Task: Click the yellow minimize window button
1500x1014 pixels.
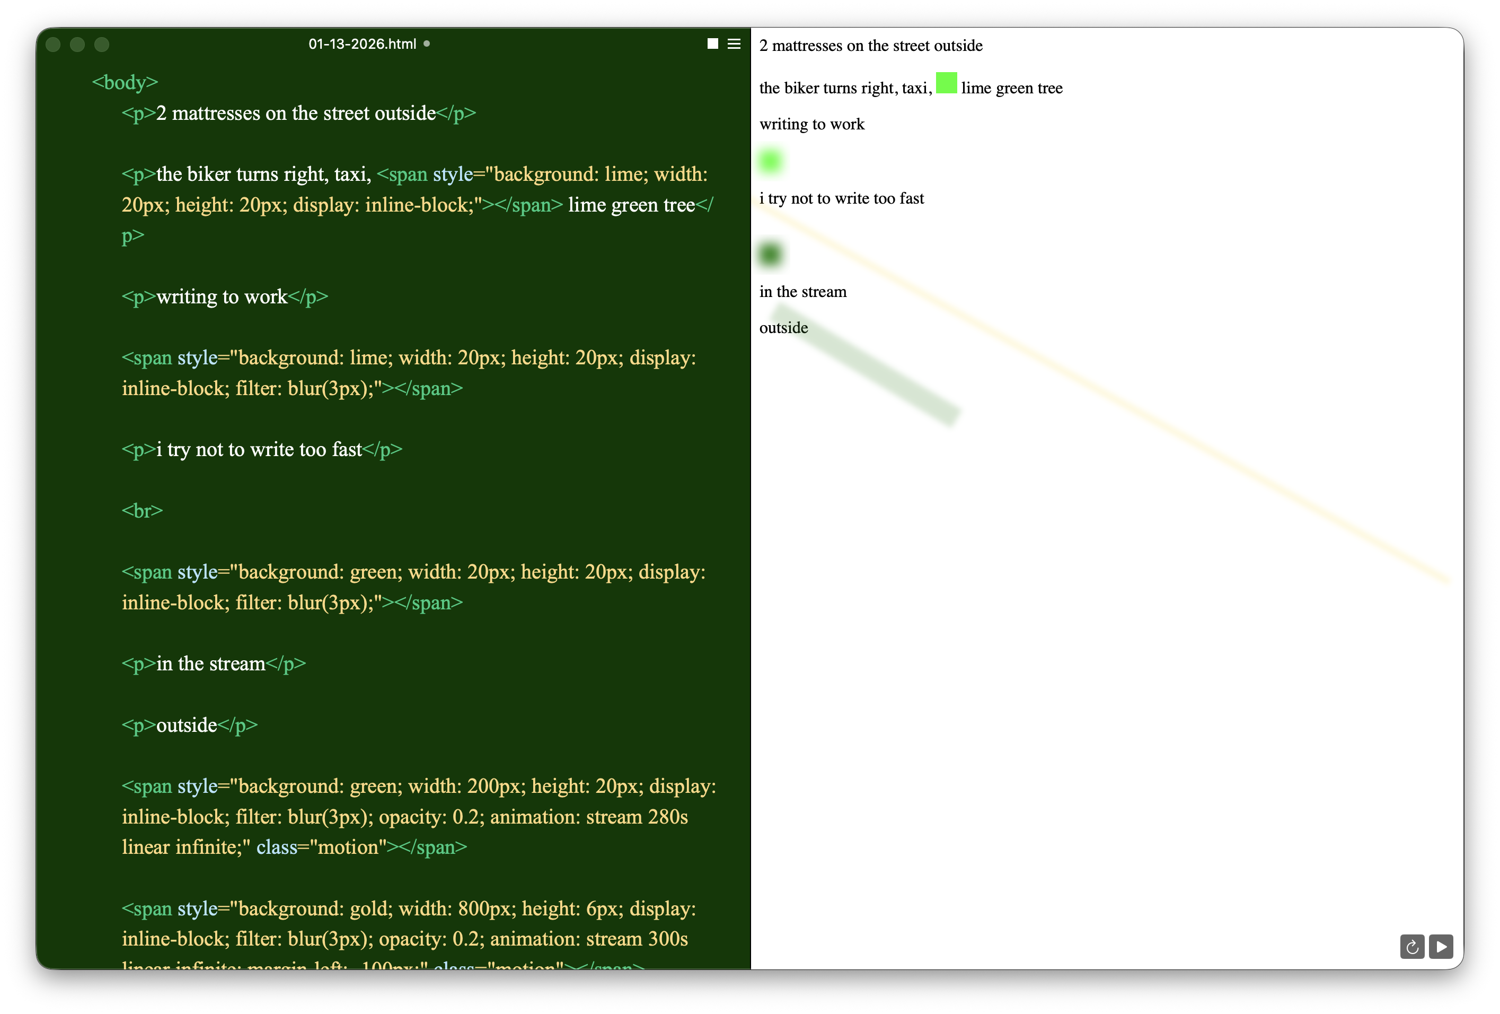Action: coord(77,45)
